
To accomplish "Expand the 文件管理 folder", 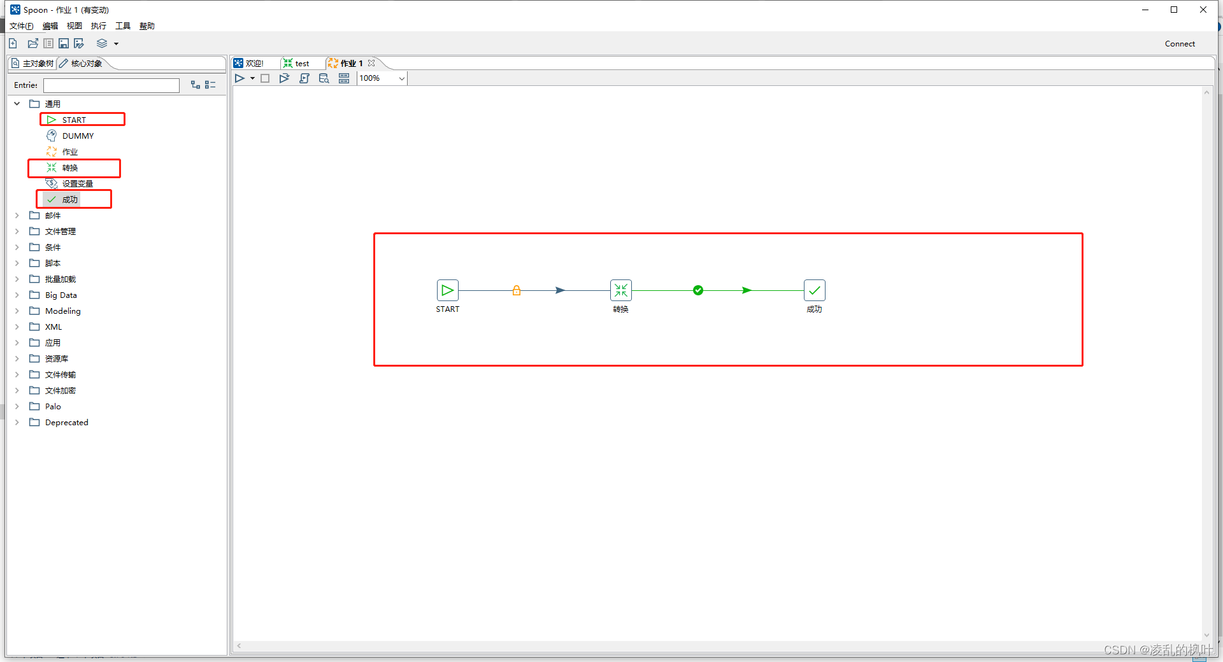I will coord(17,231).
